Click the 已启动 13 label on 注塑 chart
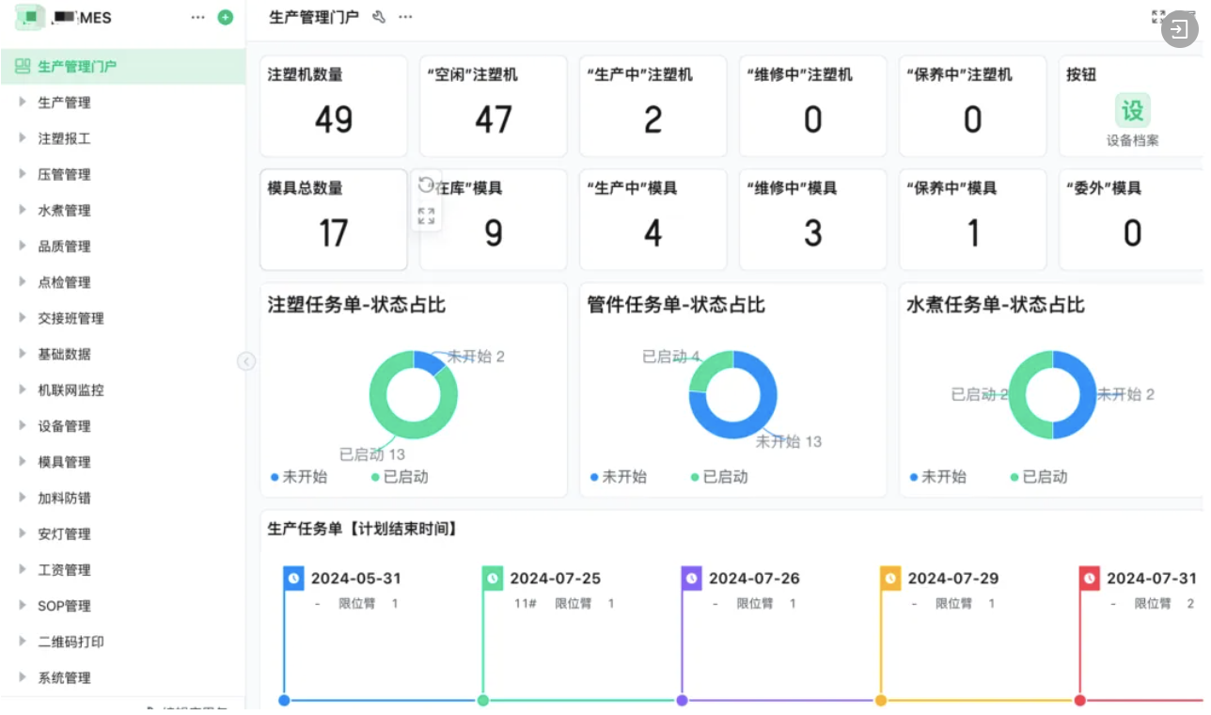This screenshot has height=715, width=1211. [372, 454]
